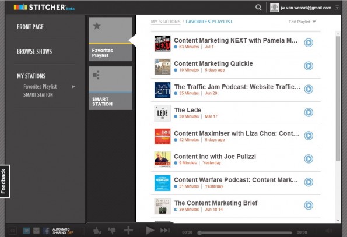Open Smart Station in sidebar
This screenshot has height=237, width=347.
(38, 95)
